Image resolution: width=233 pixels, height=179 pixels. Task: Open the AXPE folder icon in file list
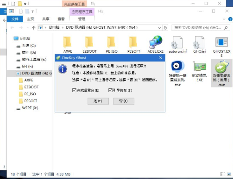click(68, 42)
